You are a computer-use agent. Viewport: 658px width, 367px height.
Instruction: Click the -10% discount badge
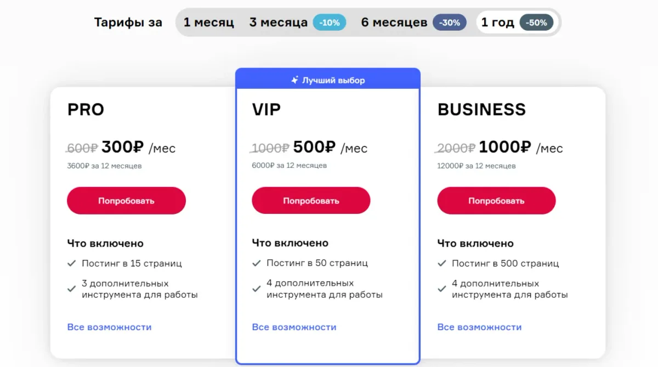[329, 22]
